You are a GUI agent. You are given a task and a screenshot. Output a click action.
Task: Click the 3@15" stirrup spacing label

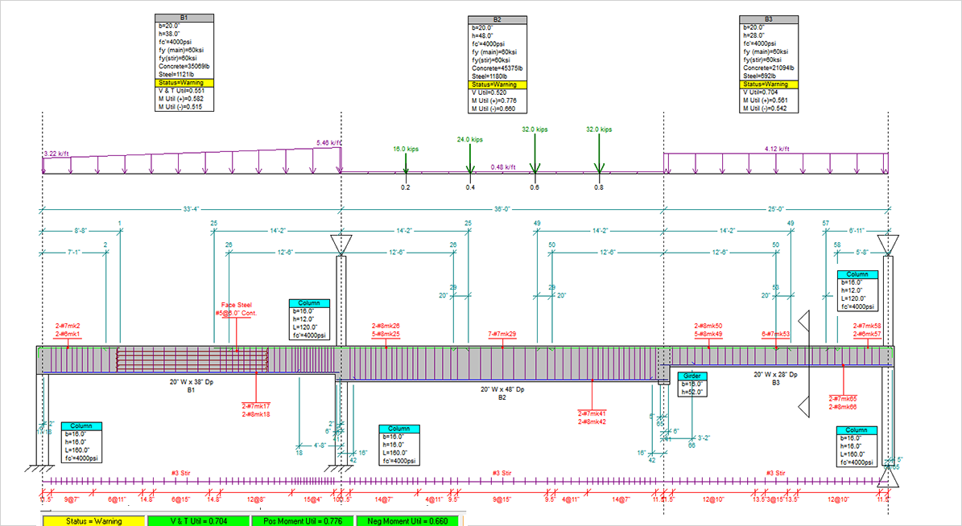tap(775, 500)
